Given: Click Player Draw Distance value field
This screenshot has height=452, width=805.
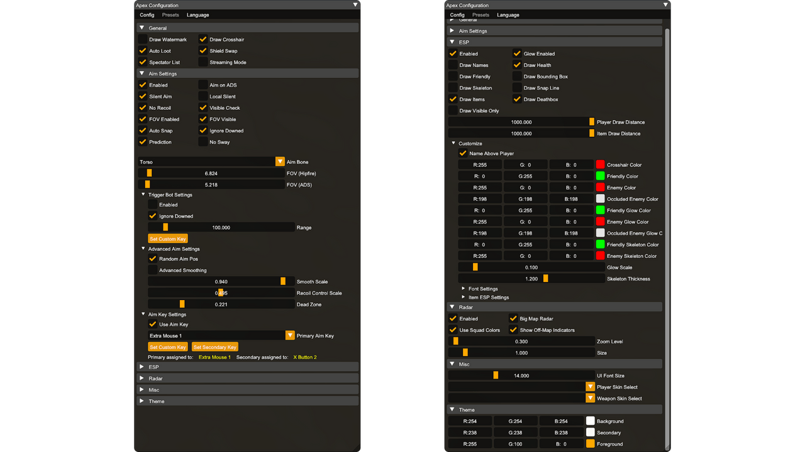Looking at the screenshot, I should tap(521, 122).
